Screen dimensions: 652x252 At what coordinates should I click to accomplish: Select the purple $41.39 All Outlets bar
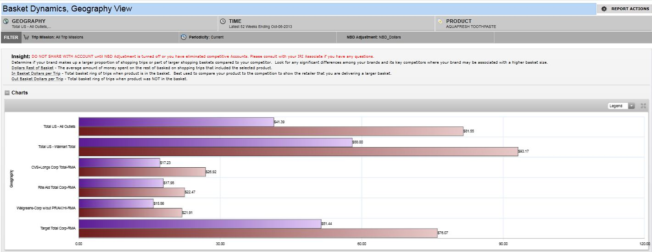(176, 122)
